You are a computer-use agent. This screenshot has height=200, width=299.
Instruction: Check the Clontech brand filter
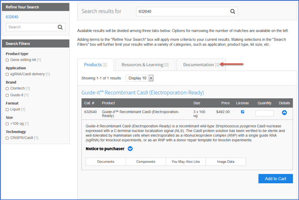(7, 89)
